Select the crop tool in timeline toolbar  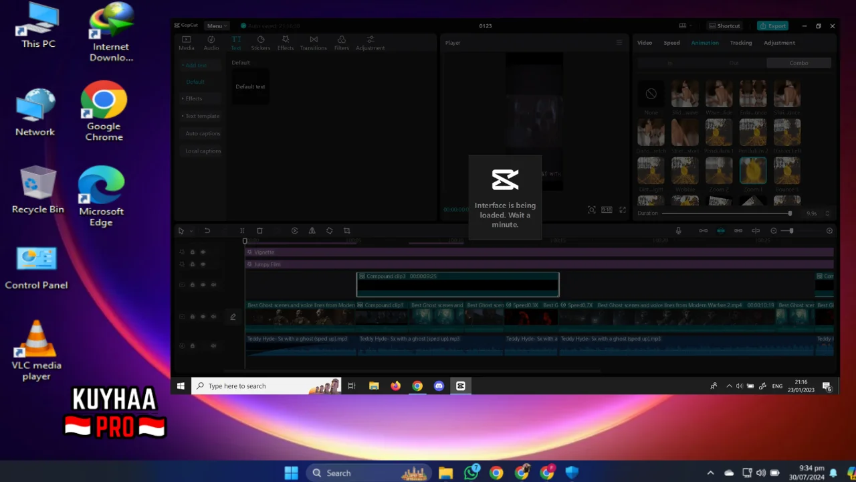click(346, 231)
